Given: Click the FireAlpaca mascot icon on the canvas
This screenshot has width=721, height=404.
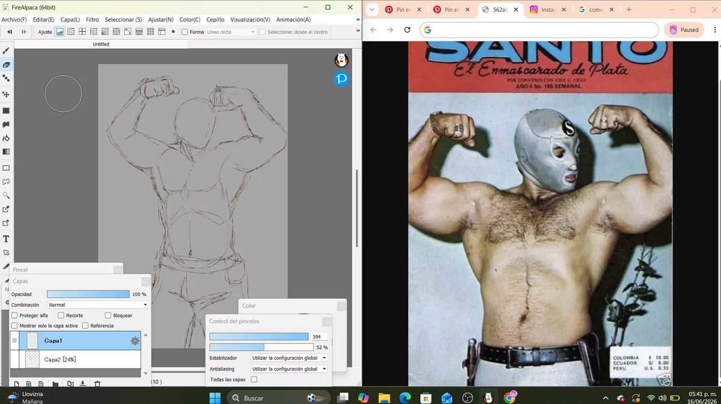Looking at the screenshot, I should pos(341,60).
